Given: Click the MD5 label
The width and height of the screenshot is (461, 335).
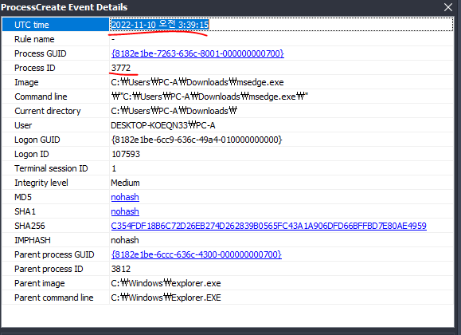Looking at the screenshot, I should tap(23, 197).
